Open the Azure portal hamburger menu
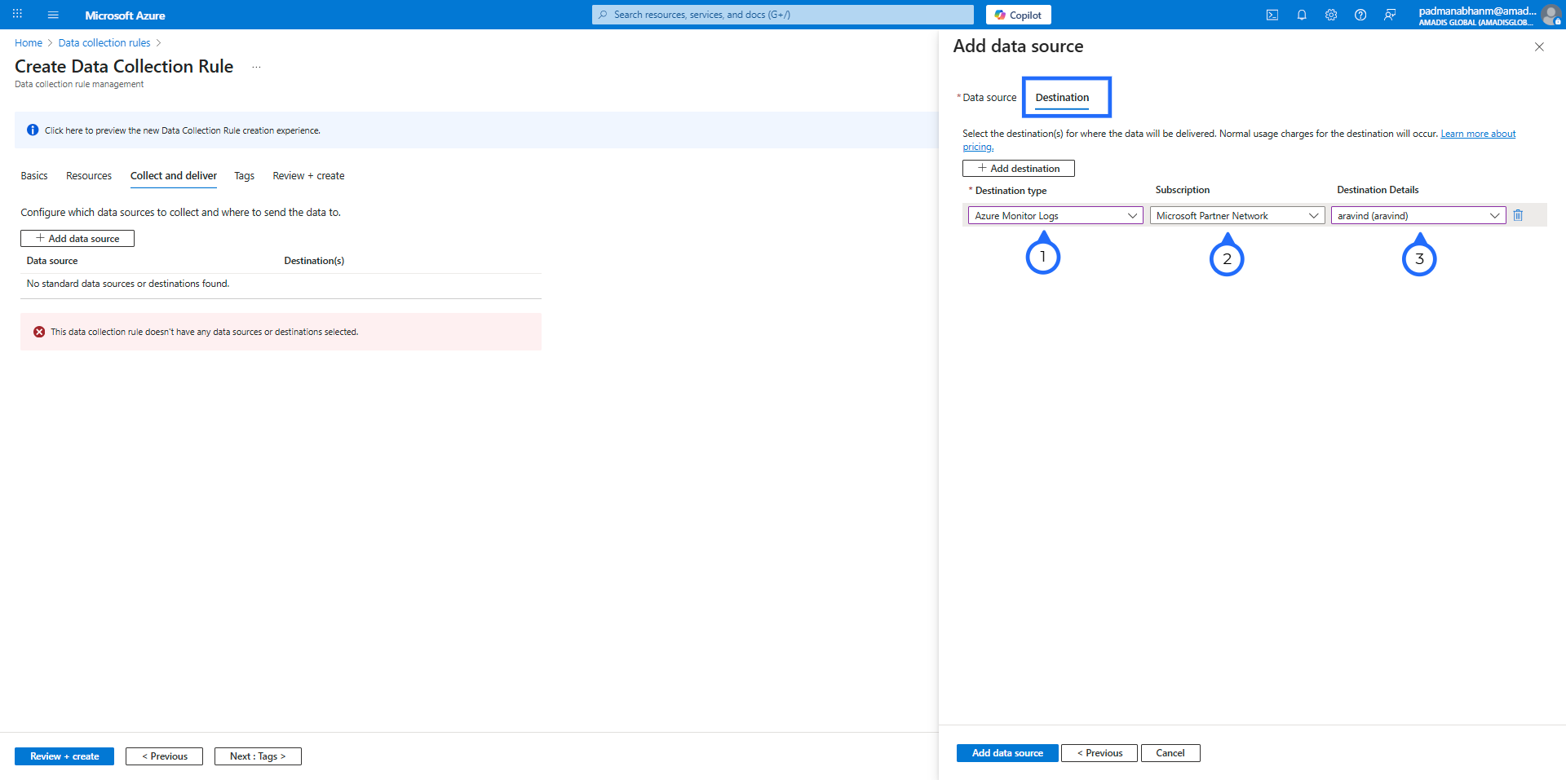 coord(53,15)
